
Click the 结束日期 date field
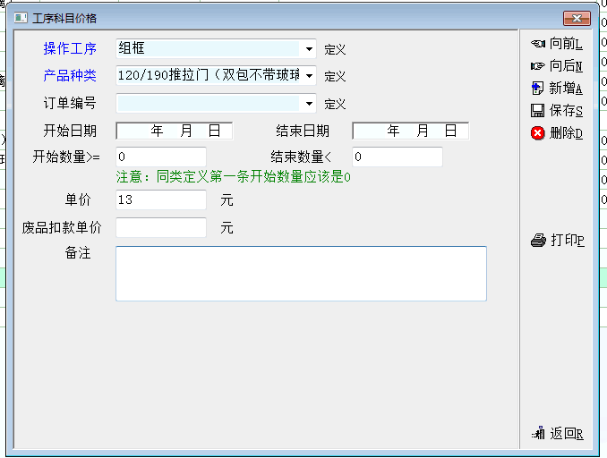[x=410, y=131]
